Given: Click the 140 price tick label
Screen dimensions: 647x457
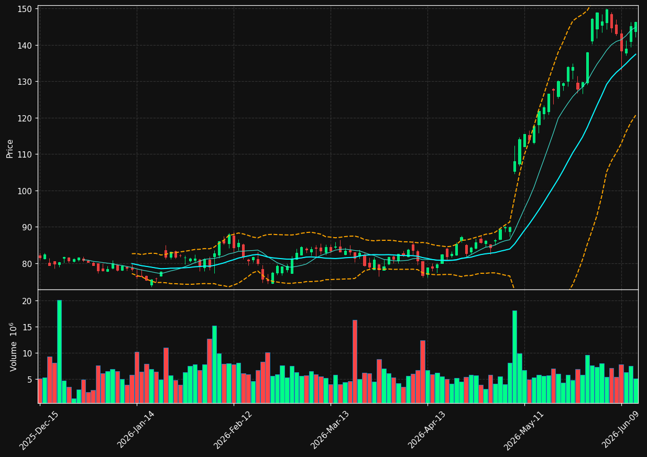Looking at the screenshot, I should click(x=26, y=46).
